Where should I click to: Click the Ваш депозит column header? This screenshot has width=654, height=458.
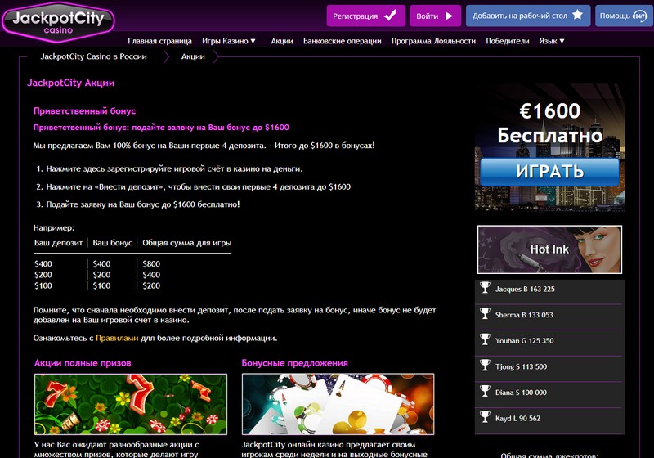[x=58, y=242]
